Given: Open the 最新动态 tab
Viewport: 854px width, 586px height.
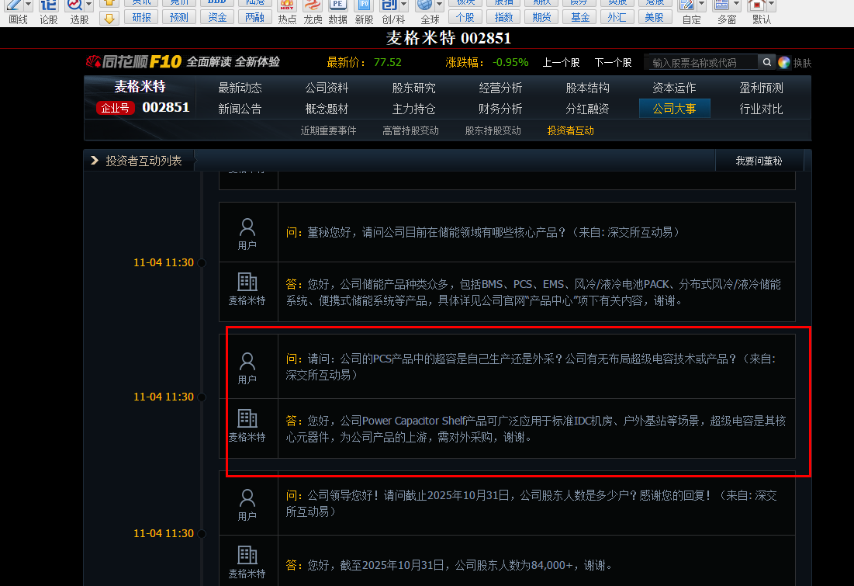Looking at the screenshot, I should pos(240,88).
